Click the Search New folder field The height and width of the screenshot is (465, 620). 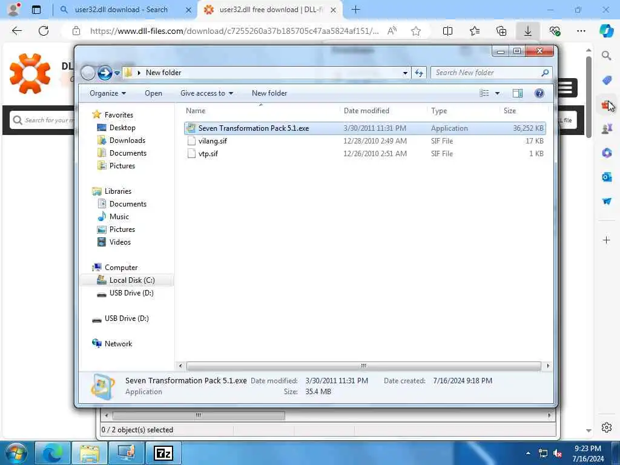coord(491,73)
